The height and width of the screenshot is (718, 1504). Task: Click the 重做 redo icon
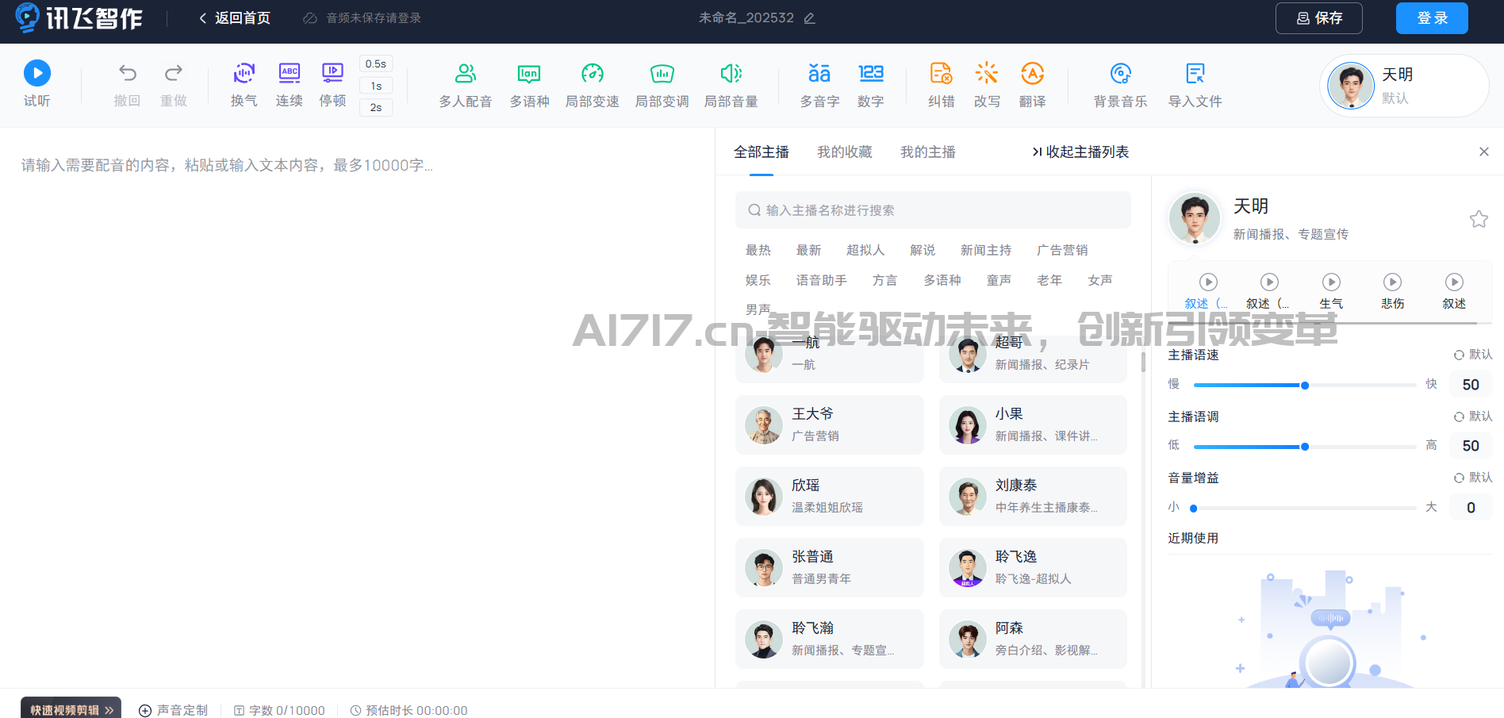pyautogui.click(x=173, y=83)
